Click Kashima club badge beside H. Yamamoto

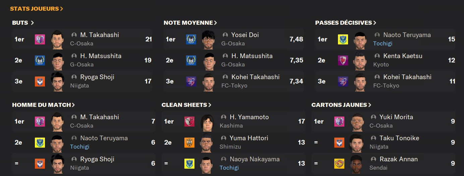click(189, 122)
